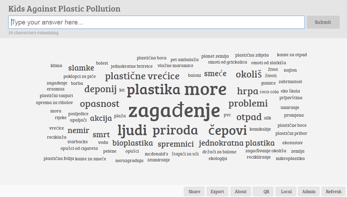Click the word 'zagađenje' in the cloud
The image size is (347, 197).
[174, 110]
